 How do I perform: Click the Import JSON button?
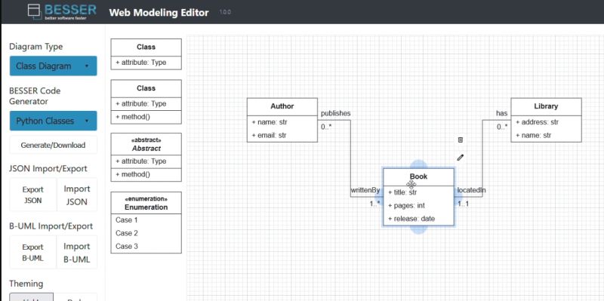point(77,195)
